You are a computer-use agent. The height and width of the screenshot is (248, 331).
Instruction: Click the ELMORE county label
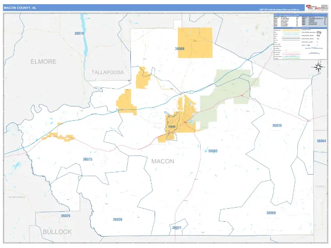click(43, 61)
